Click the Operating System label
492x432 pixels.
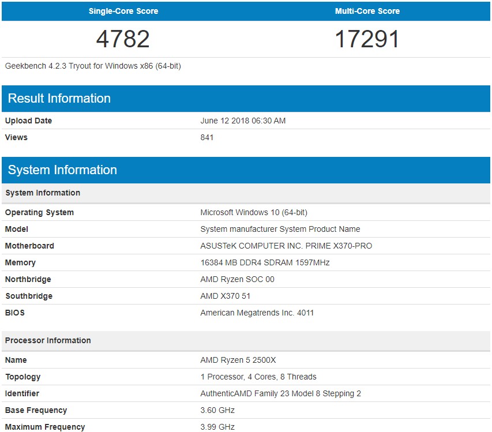[x=39, y=212]
